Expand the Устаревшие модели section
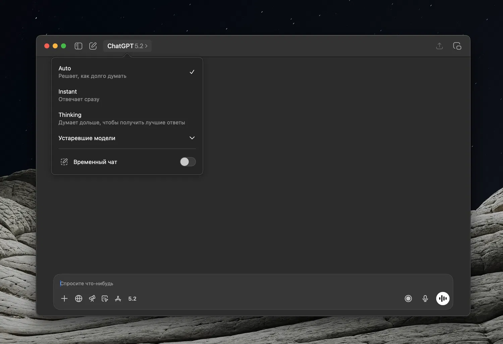 tap(127, 138)
